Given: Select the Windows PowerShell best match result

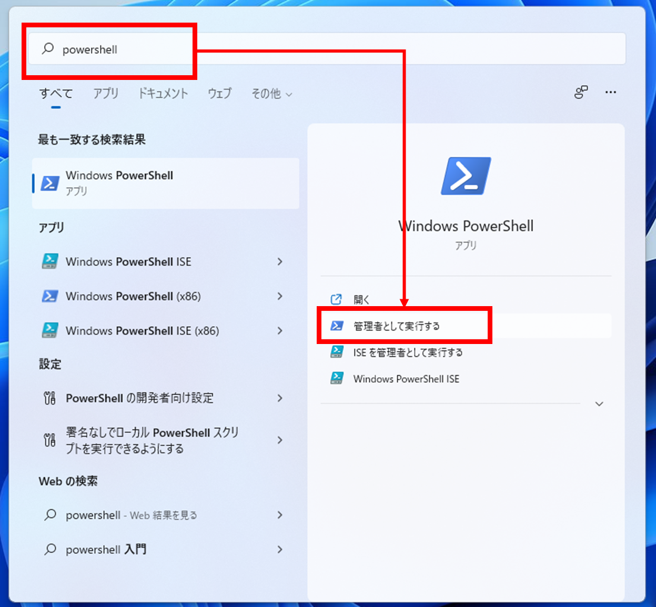Looking at the screenshot, I should [x=166, y=183].
